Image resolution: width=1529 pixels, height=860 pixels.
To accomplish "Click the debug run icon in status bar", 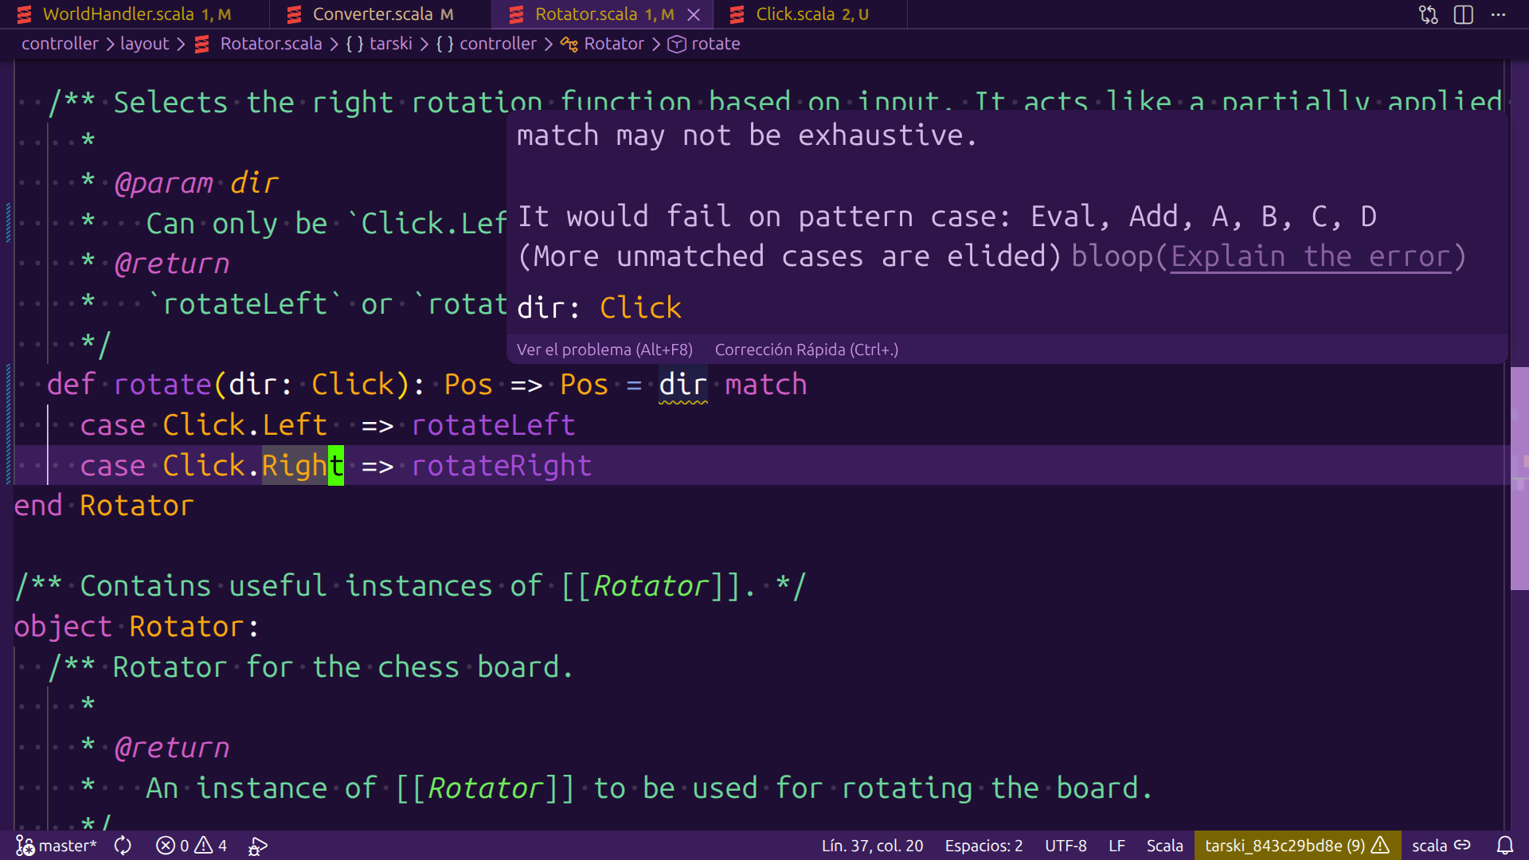I will click(258, 846).
